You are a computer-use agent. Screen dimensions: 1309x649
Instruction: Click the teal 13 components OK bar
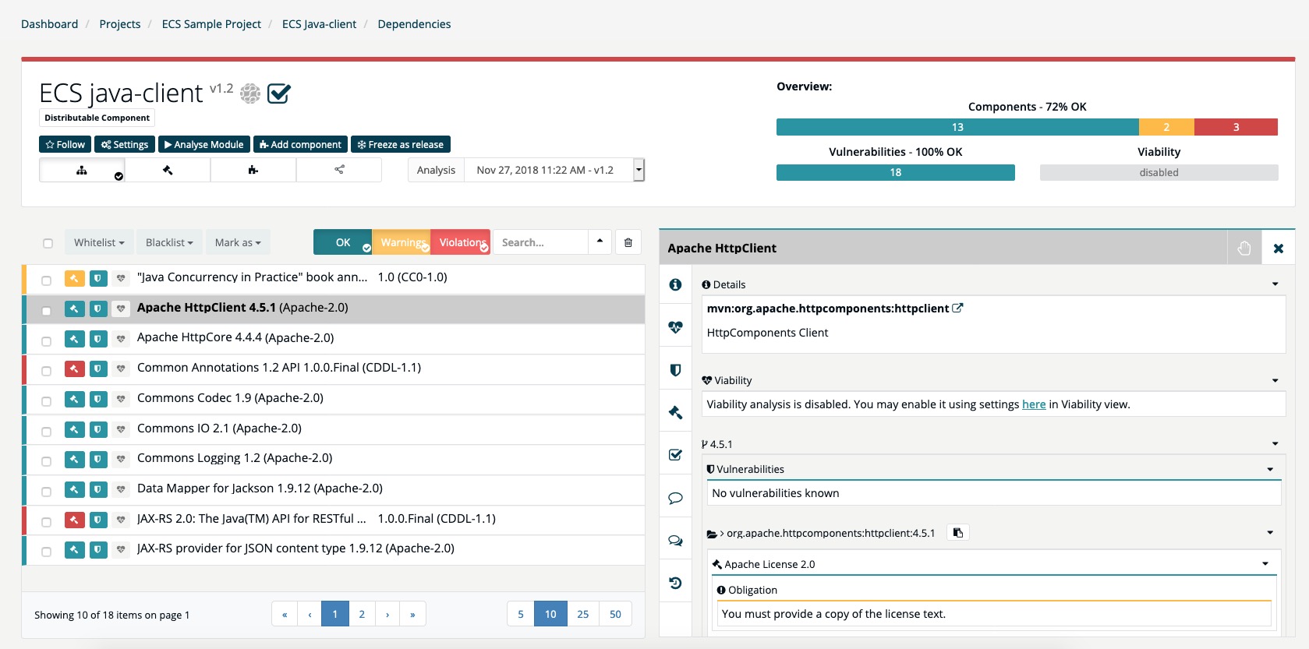click(957, 127)
